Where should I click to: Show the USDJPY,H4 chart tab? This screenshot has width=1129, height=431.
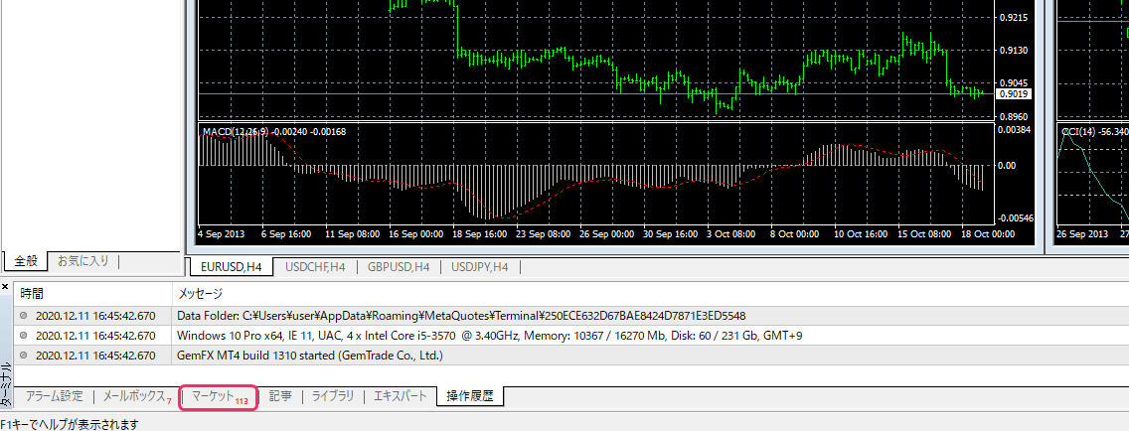coord(480,267)
